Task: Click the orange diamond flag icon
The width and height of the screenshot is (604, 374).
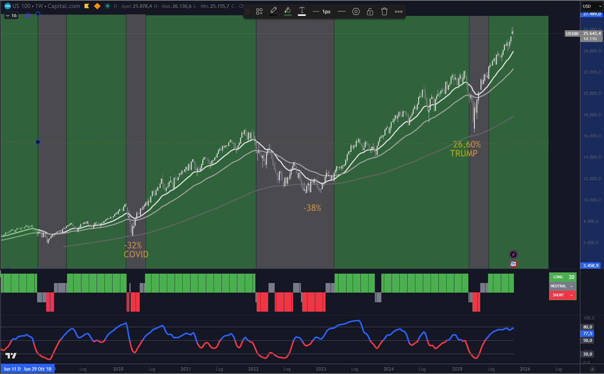Action: coord(97,6)
